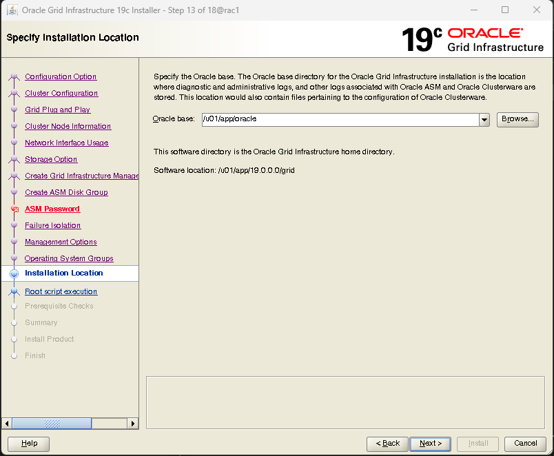The height and width of the screenshot is (456, 554).
Task: Open Root script execution step
Action: point(61,292)
